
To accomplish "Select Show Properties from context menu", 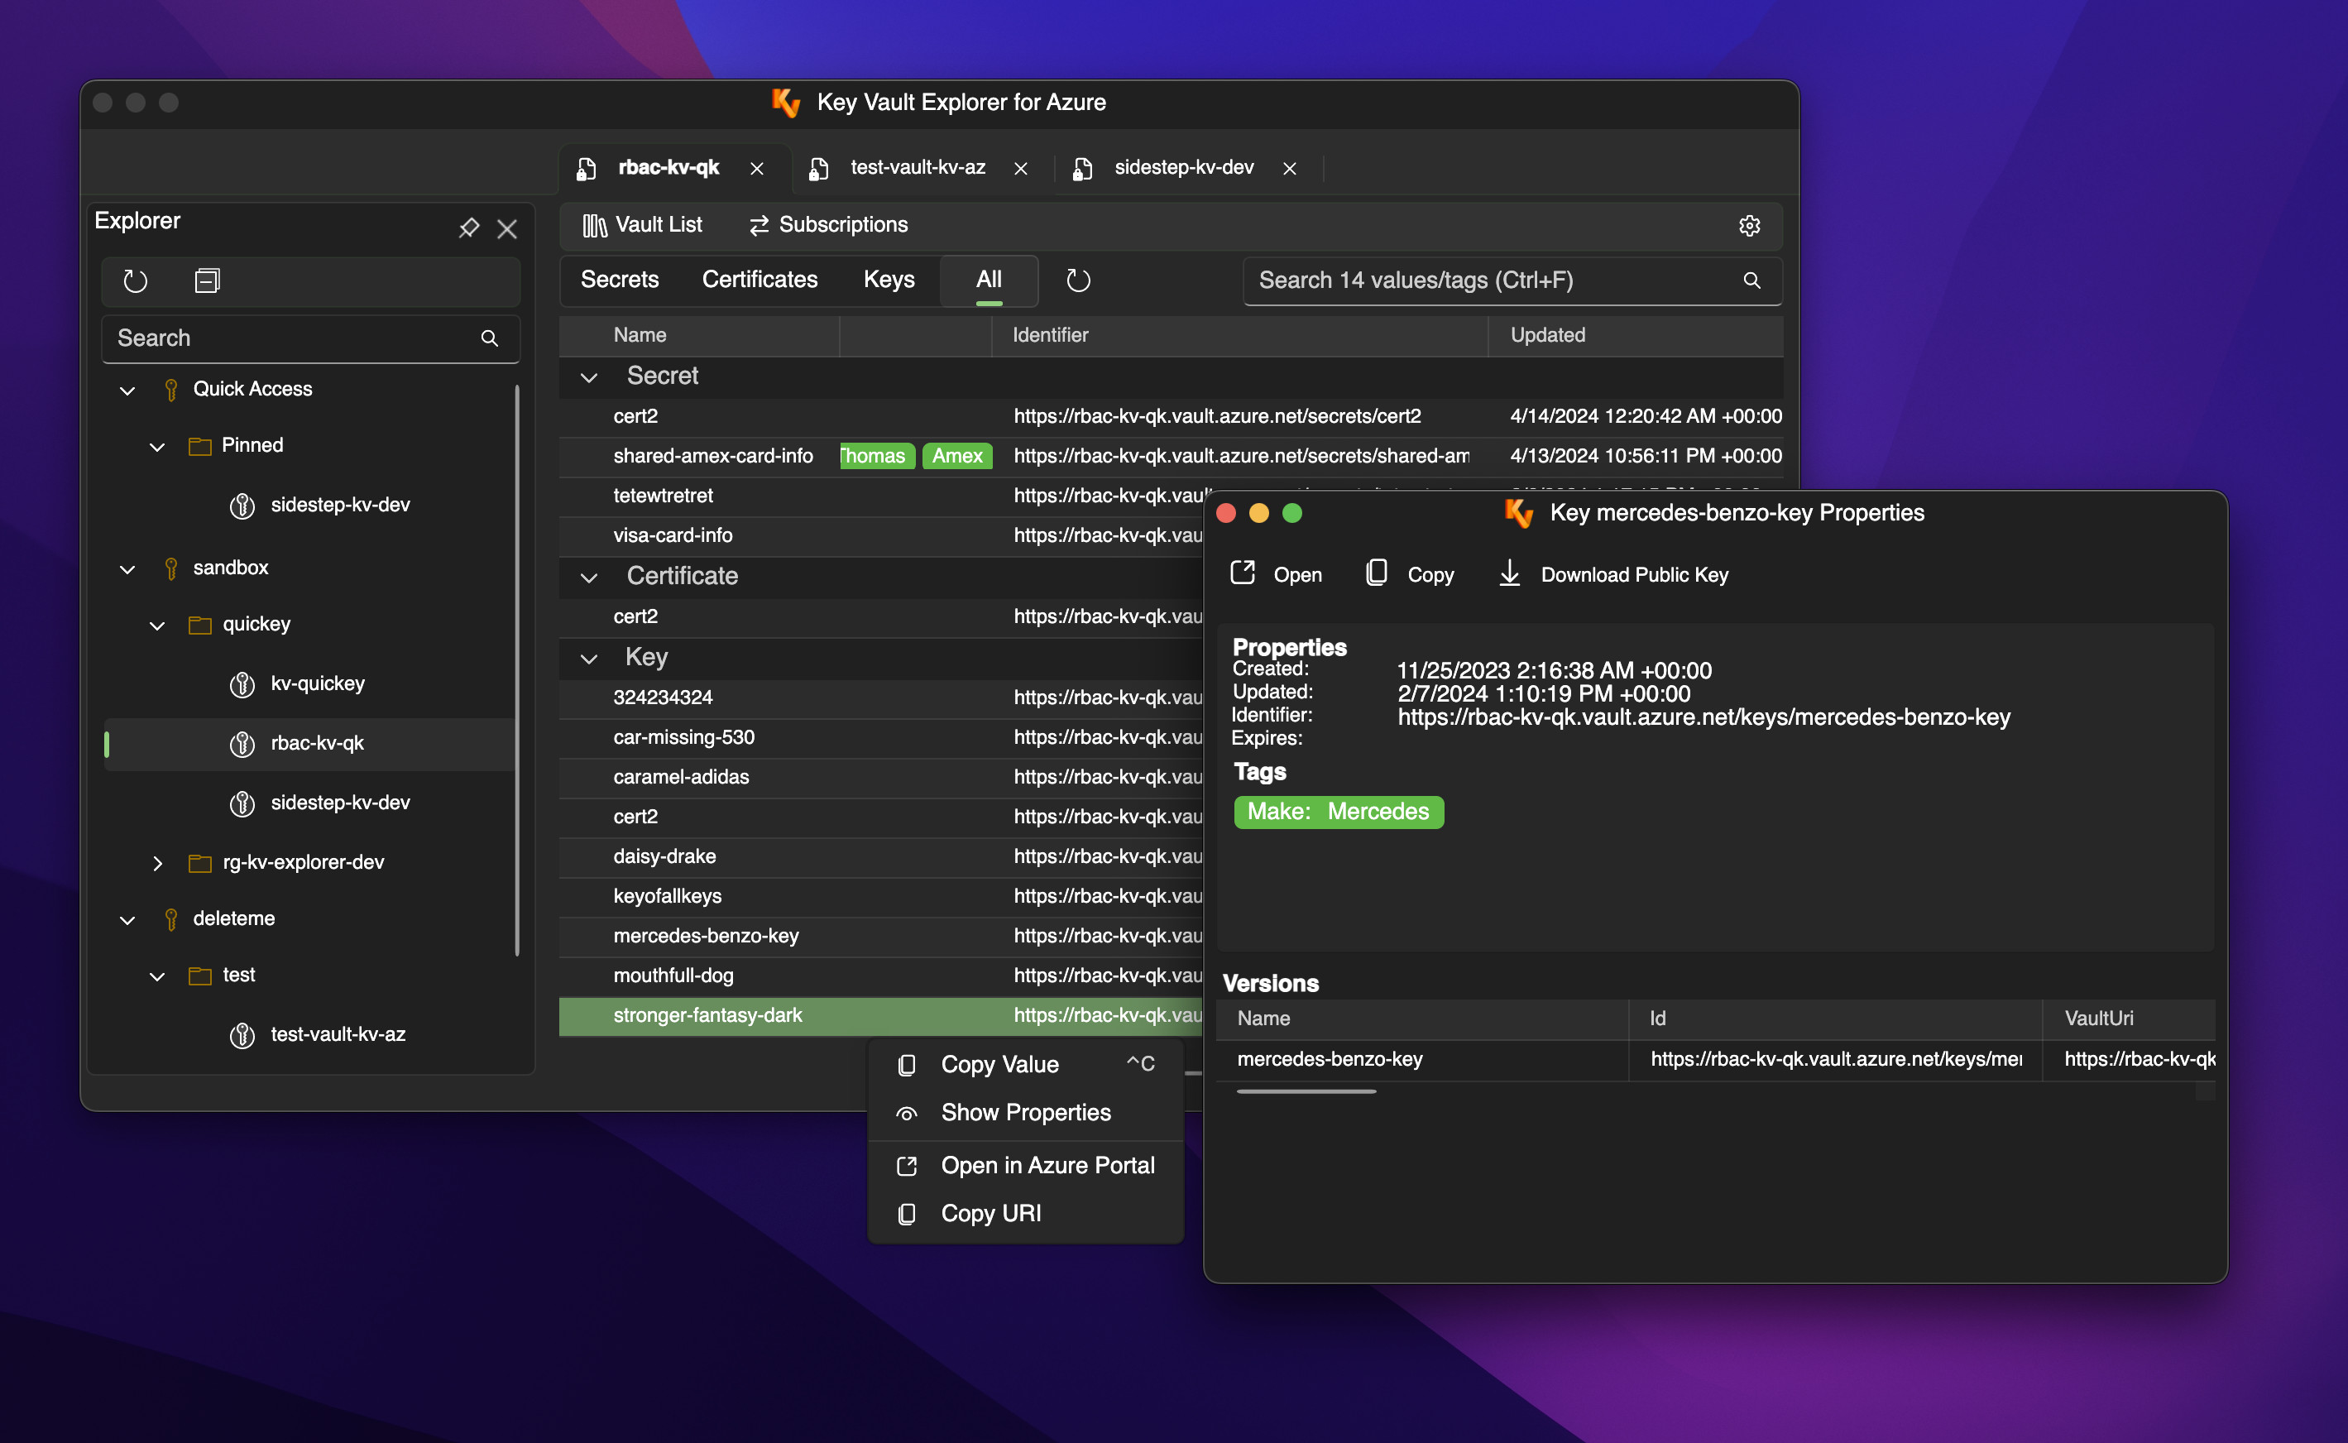I will pos(1026,1113).
